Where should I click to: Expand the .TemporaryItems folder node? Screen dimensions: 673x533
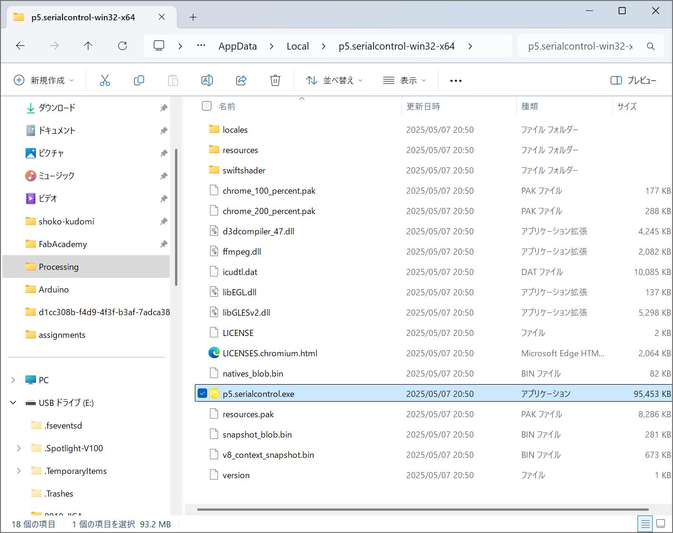click(19, 471)
